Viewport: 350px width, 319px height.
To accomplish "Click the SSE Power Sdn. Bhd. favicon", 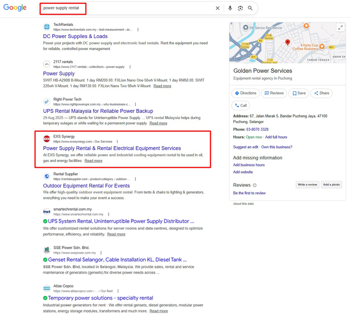I will pyautogui.click(x=47, y=250).
